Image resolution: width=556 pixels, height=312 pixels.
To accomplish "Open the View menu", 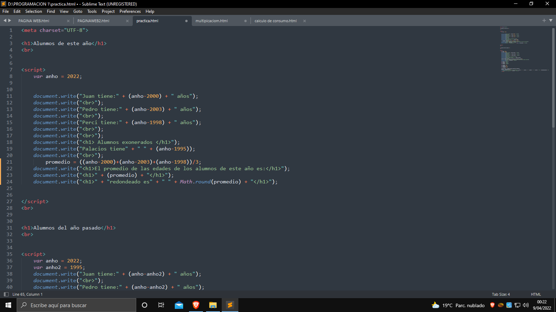I will 64,11.
